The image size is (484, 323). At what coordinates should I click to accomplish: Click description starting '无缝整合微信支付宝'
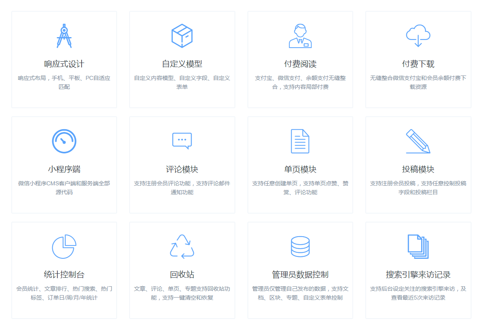418,82
